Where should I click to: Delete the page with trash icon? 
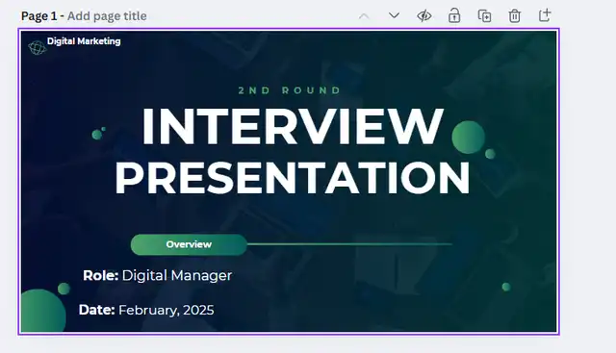[x=515, y=15]
